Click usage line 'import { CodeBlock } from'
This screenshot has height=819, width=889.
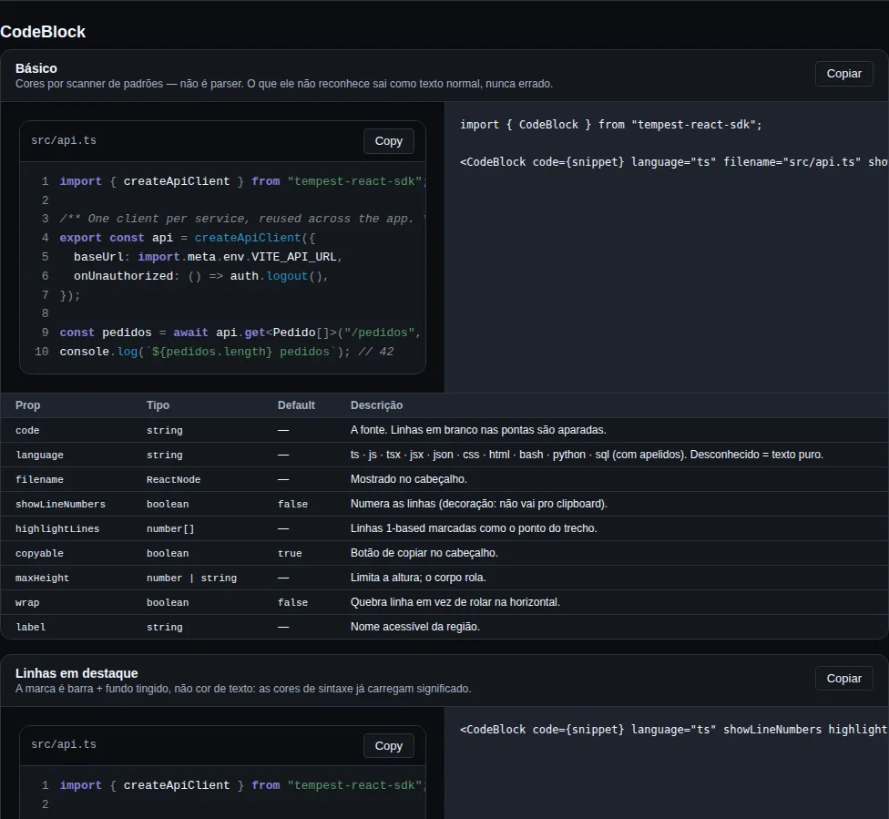coord(610,125)
